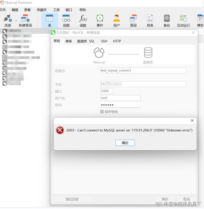Close the error message dialog
The width and height of the screenshot is (204, 209).
(x=192, y=121)
